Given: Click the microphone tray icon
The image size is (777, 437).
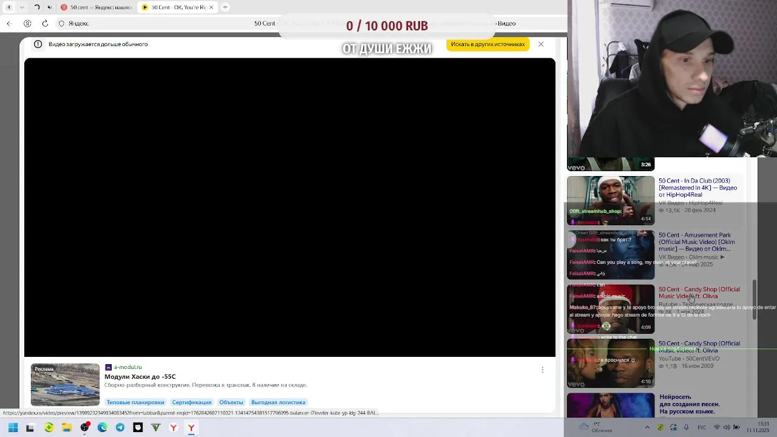Looking at the screenshot, I should [687, 427].
